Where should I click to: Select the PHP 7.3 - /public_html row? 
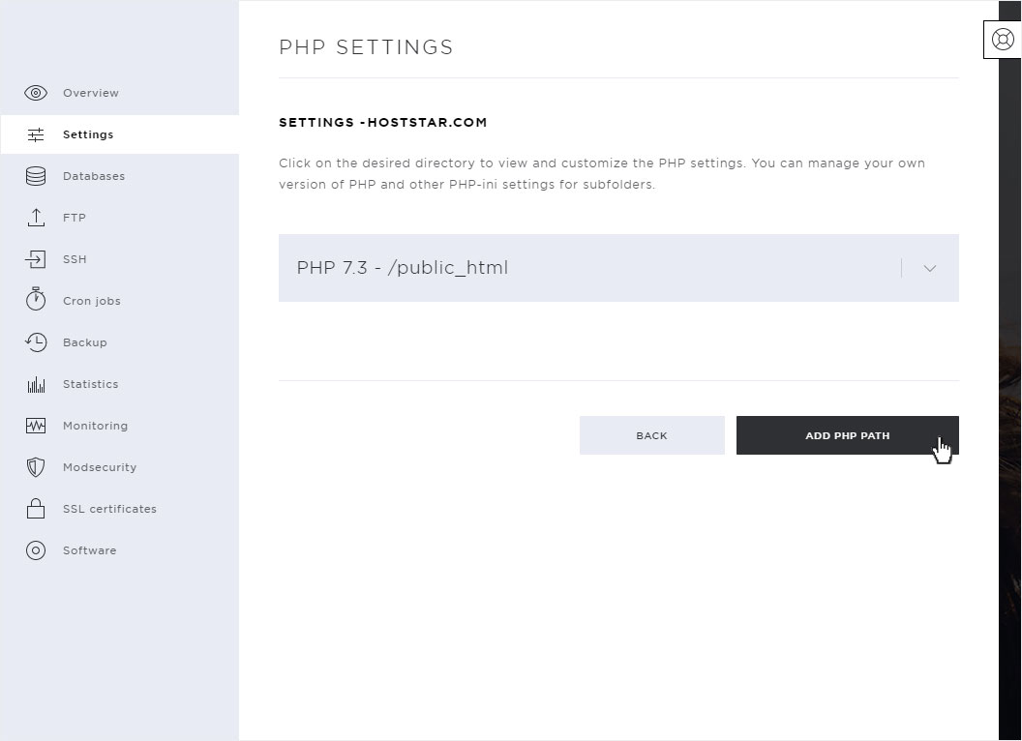click(618, 268)
